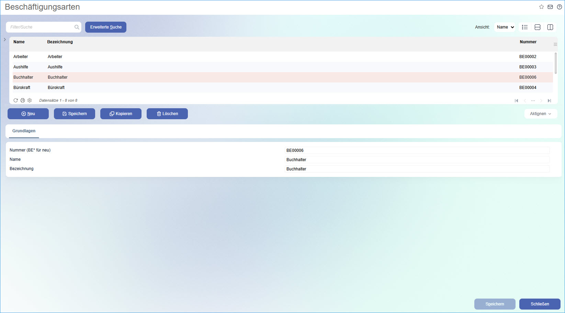Select the Bürokraft row
The image size is (565, 313).
[283, 88]
